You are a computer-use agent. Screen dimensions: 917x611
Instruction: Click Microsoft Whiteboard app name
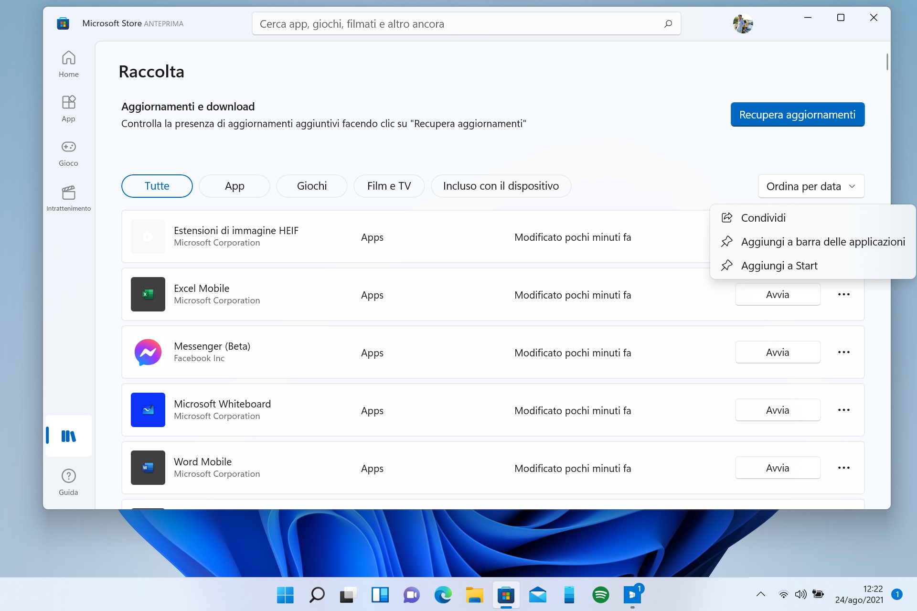click(x=222, y=404)
